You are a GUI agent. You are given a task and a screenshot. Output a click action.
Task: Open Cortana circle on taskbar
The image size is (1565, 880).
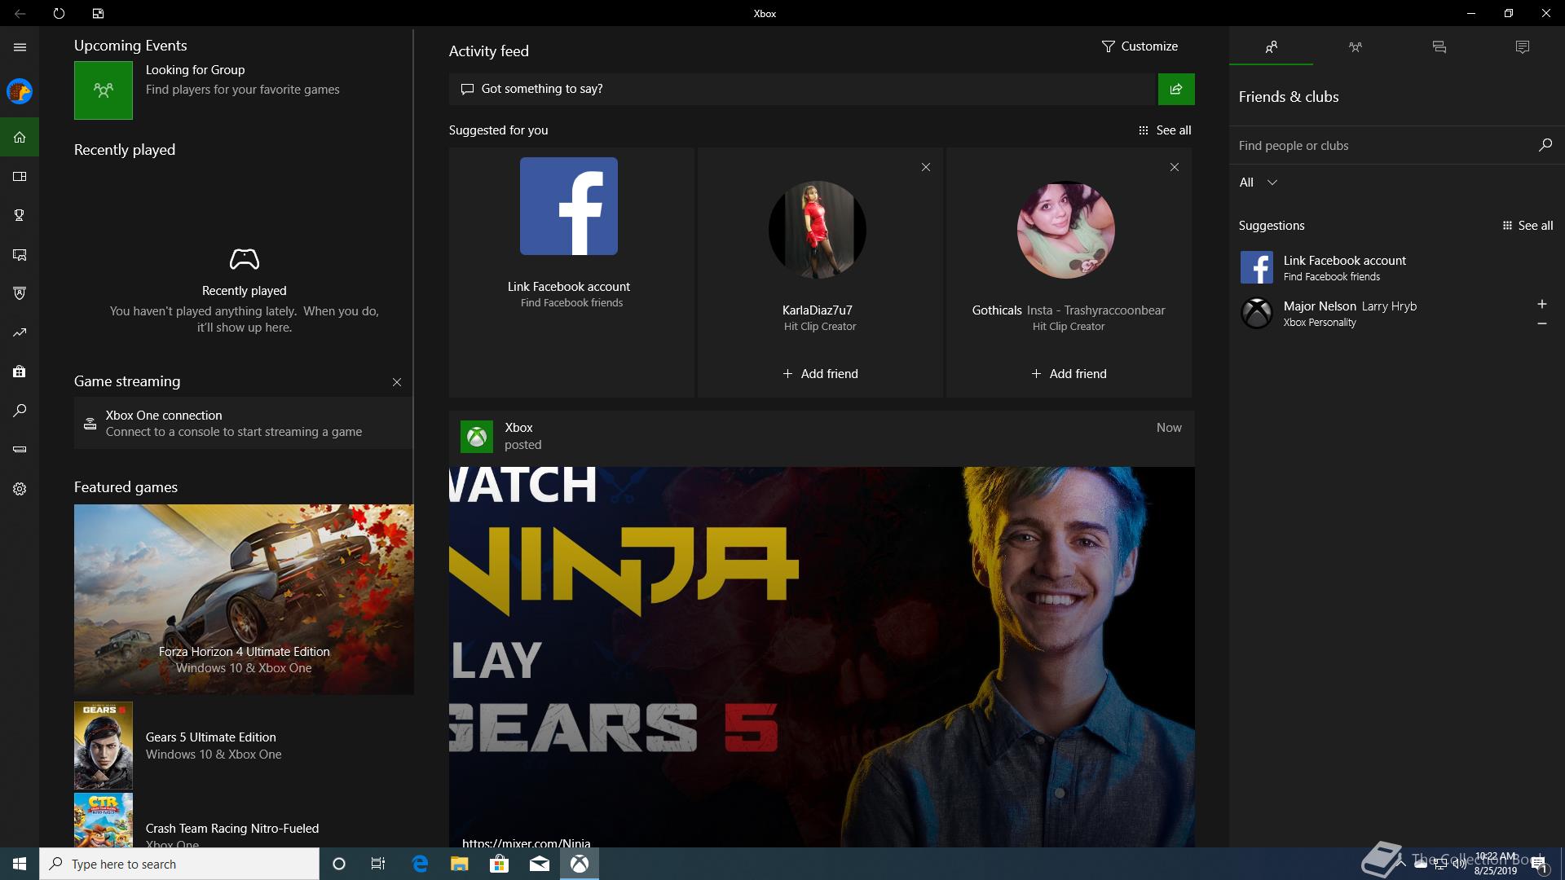pos(339,864)
